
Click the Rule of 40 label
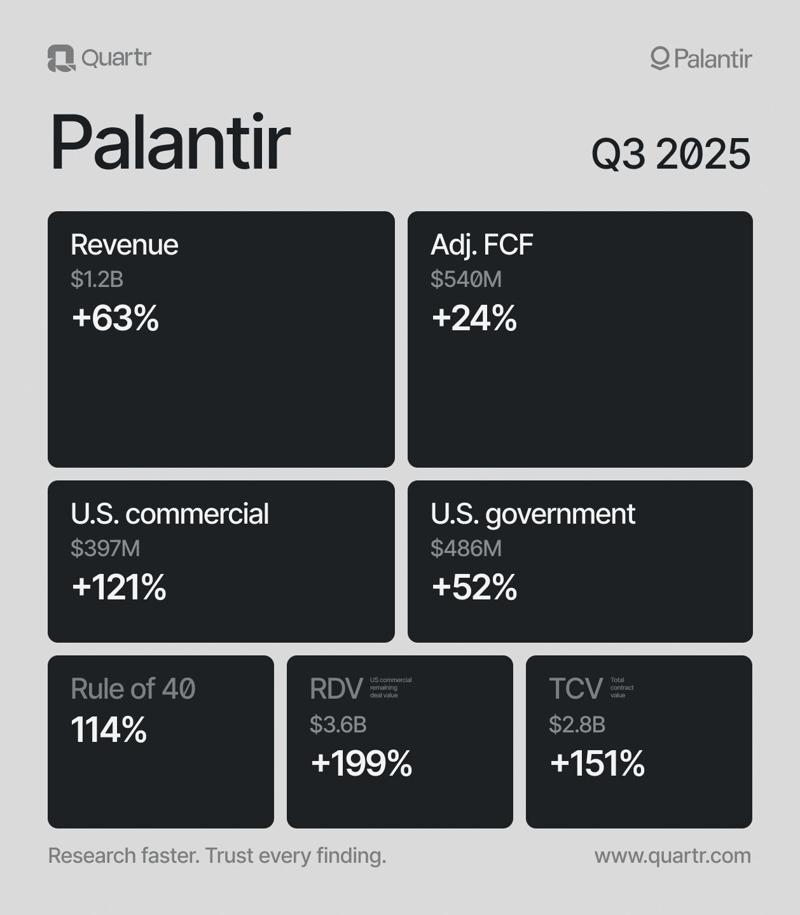click(133, 688)
